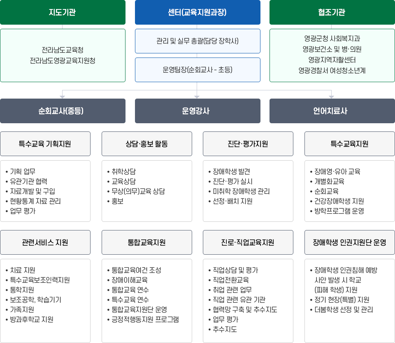The width and height of the screenshot is (395, 343).
Task: Click the 상담·홍보 활동 header
Action: tap(146, 143)
